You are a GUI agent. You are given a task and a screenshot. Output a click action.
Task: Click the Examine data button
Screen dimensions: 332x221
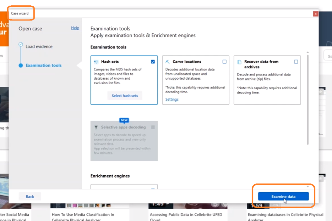pos(283,197)
